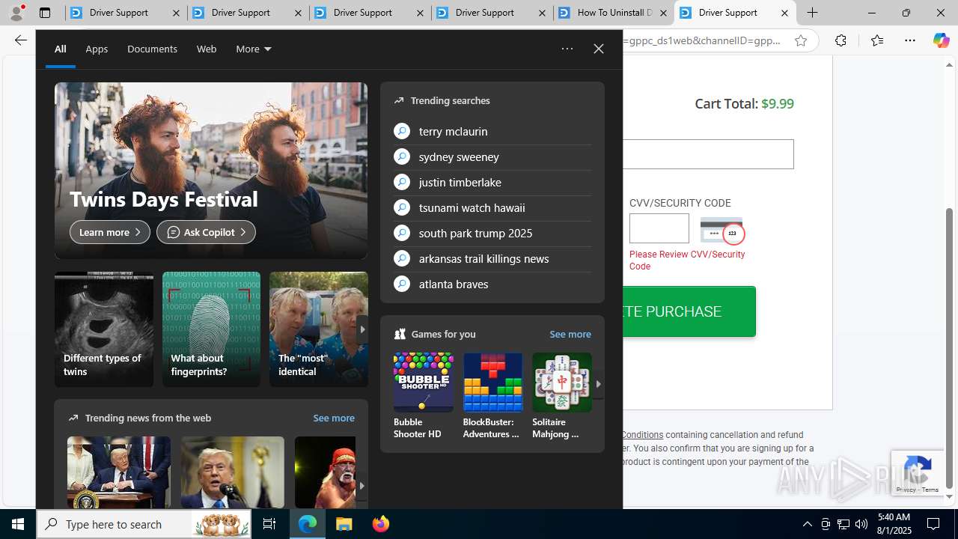The height and width of the screenshot is (539, 958).
Task: Click the Windows Start button
Action: pos(18,524)
